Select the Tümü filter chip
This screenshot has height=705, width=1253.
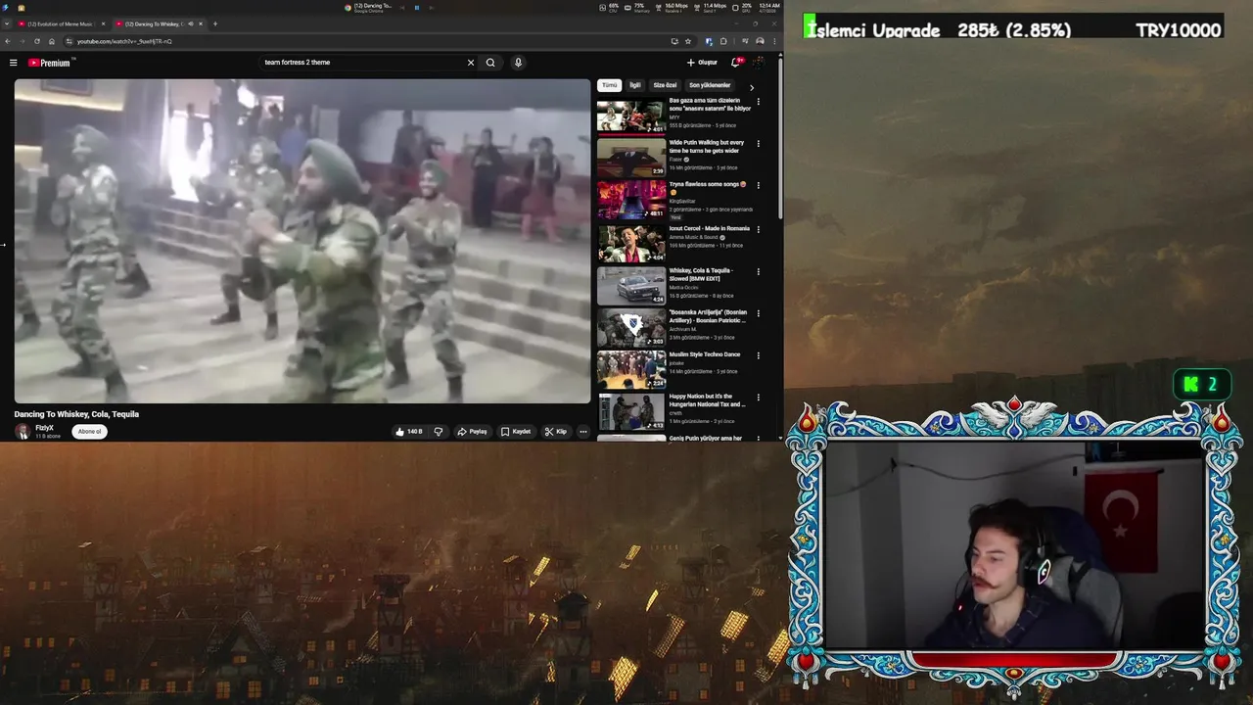click(x=609, y=85)
